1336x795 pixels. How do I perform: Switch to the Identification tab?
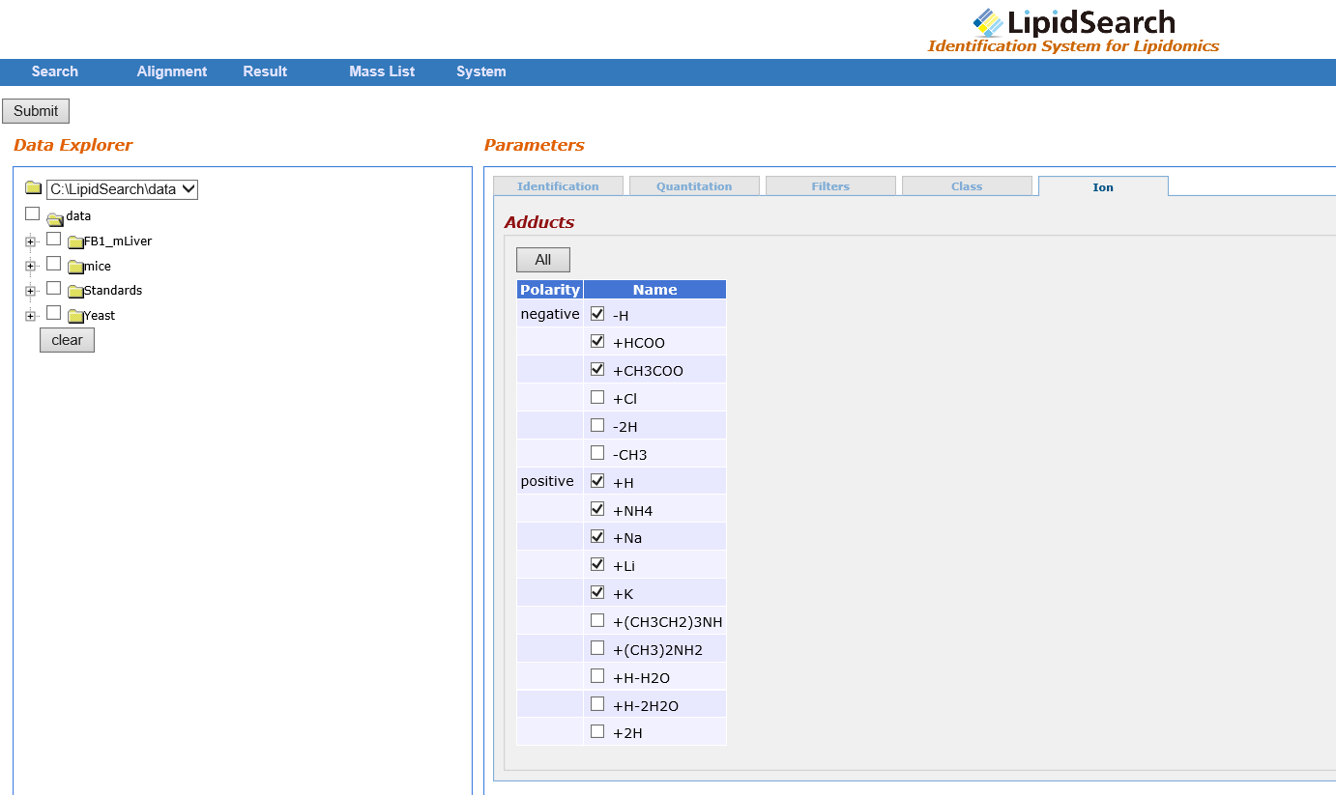[x=558, y=186]
